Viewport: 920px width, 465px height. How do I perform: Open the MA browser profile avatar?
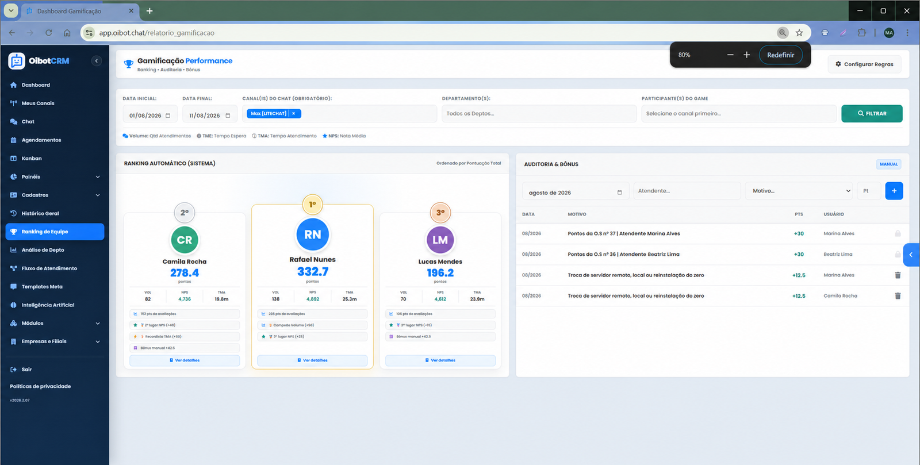tap(889, 33)
